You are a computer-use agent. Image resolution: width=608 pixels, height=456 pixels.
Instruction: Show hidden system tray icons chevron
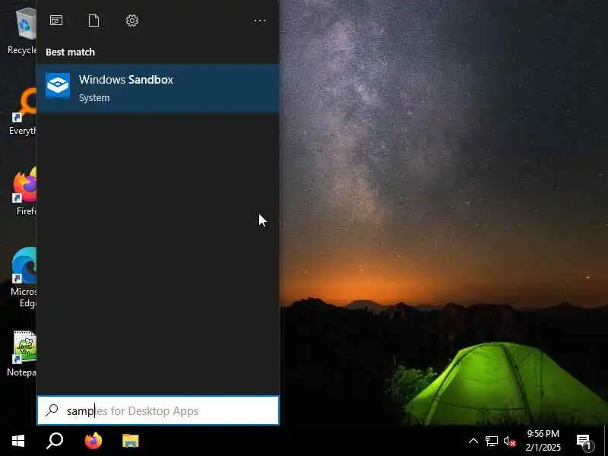[x=473, y=441]
